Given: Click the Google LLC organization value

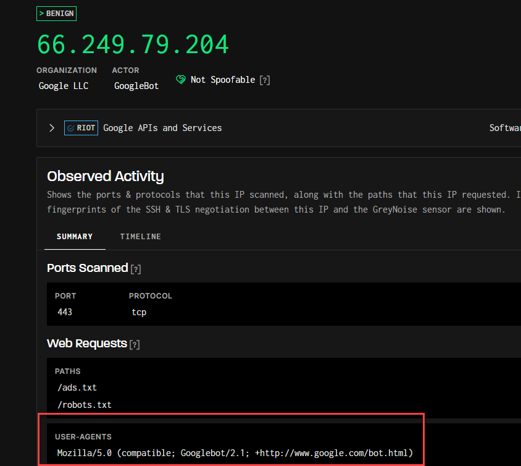Looking at the screenshot, I should (64, 86).
